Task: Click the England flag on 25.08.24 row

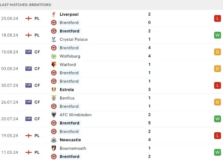Action: click(x=29, y=18)
